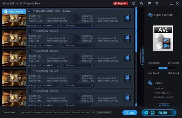Click Edit icon for Title4 row

pyautogui.click(x=127, y=78)
